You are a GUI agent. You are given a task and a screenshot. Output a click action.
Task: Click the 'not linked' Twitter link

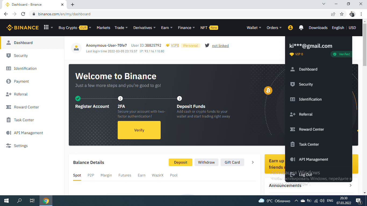pos(220,46)
